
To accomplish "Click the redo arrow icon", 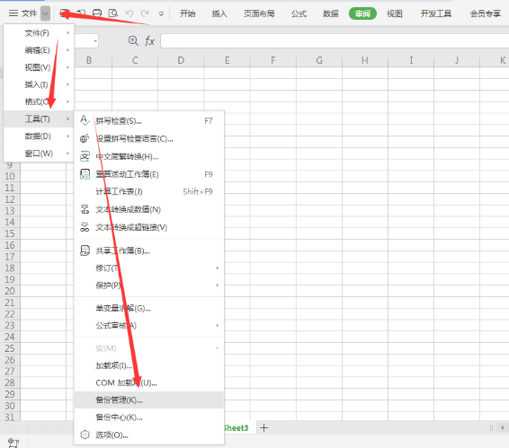I will click(145, 13).
